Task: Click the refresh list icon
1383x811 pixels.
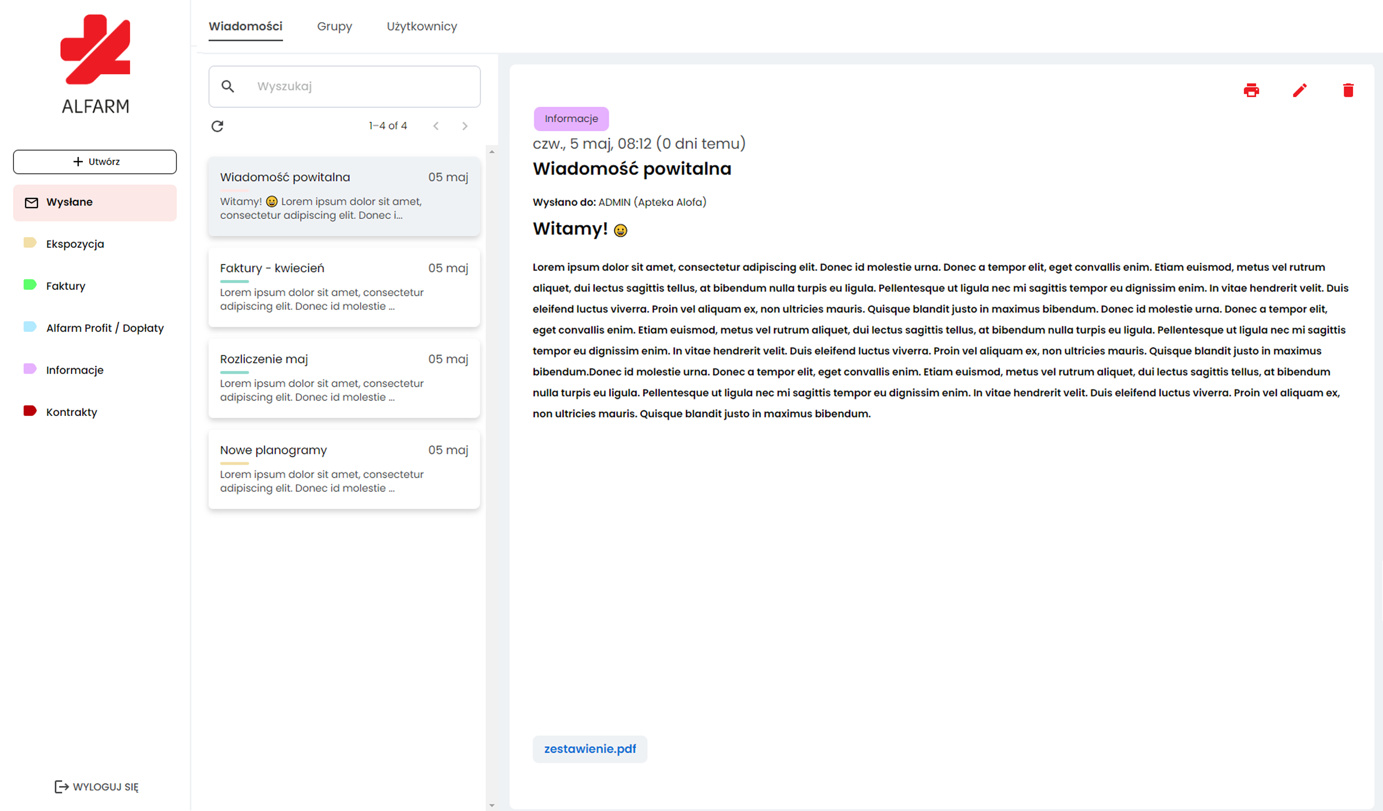Action: click(x=217, y=126)
